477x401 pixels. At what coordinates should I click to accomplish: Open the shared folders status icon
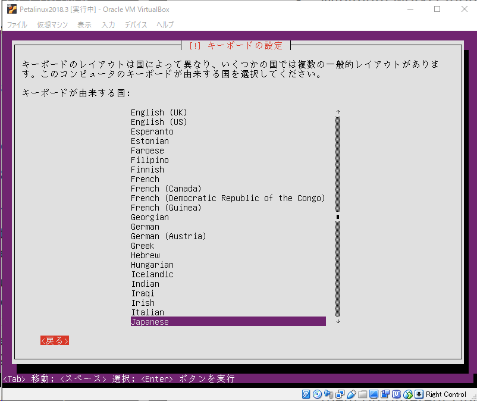pos(362,394)
